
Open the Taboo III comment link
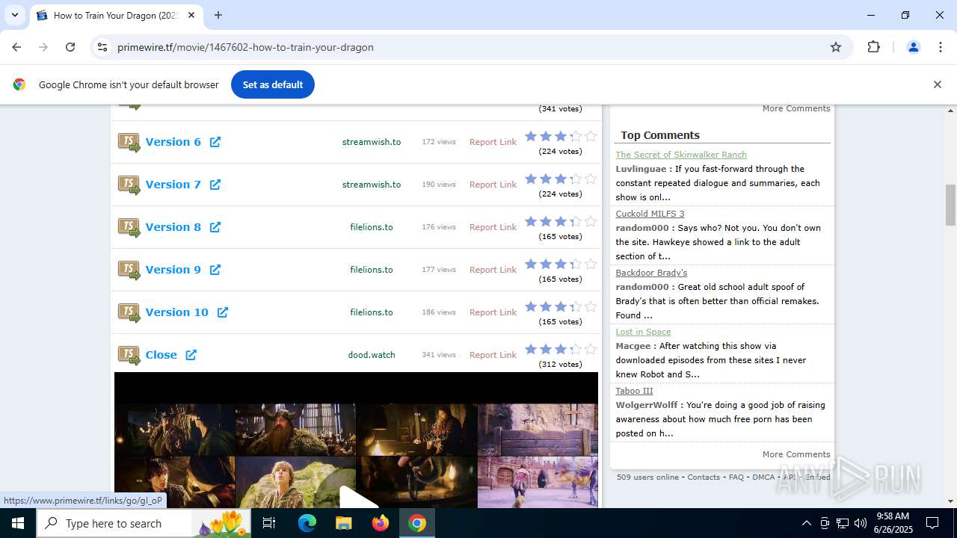(x=634, y=391)
